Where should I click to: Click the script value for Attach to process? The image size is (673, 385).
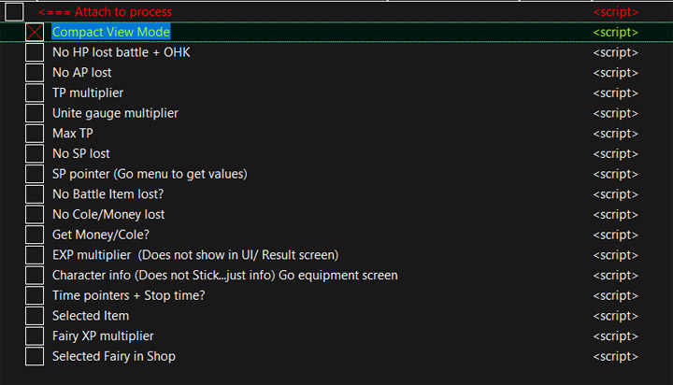click(615, 12)
